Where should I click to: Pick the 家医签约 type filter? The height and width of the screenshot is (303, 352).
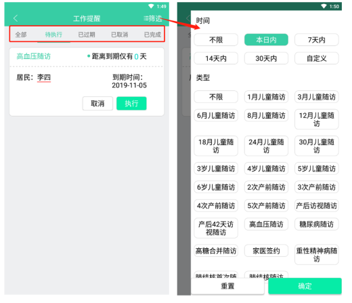tap(266, 251)
